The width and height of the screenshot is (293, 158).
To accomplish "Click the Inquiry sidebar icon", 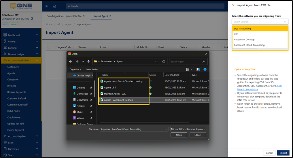I will click(x=5, y=41).
